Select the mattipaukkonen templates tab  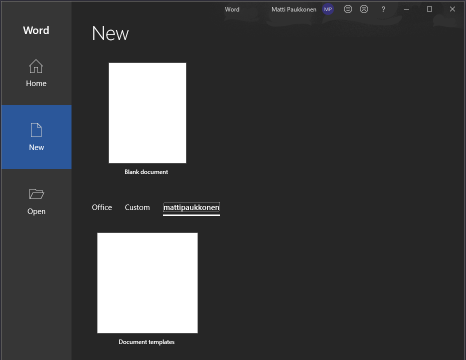(191, 207)
